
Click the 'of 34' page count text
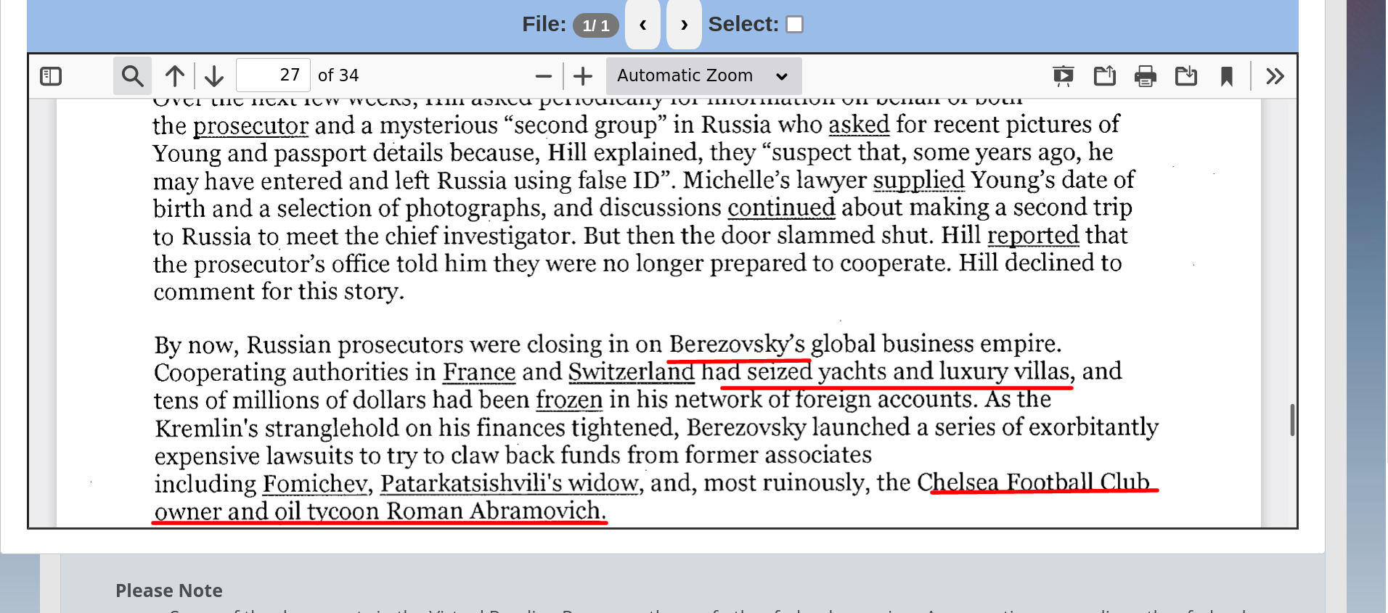[x=338, y=75]
